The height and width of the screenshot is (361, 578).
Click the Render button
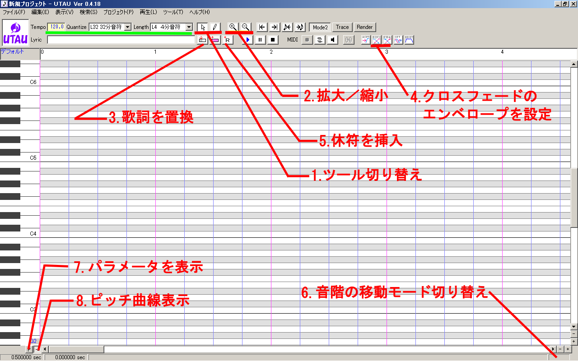364,27
